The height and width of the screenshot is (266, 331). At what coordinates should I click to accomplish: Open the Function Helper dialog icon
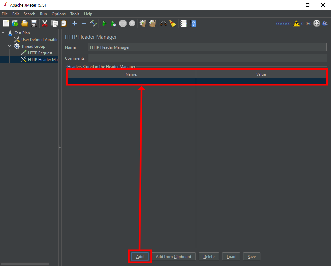pos(183,23)
